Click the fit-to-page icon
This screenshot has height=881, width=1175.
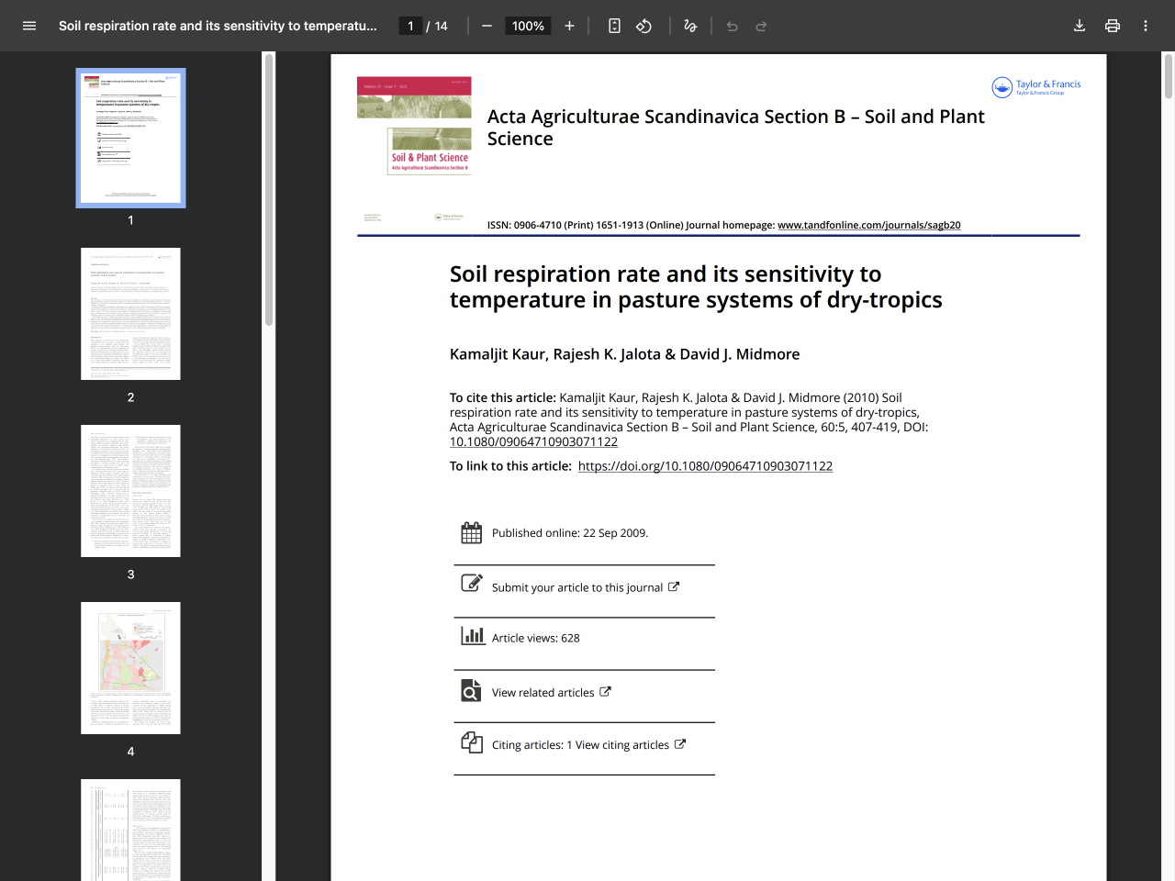click(614, 26)
